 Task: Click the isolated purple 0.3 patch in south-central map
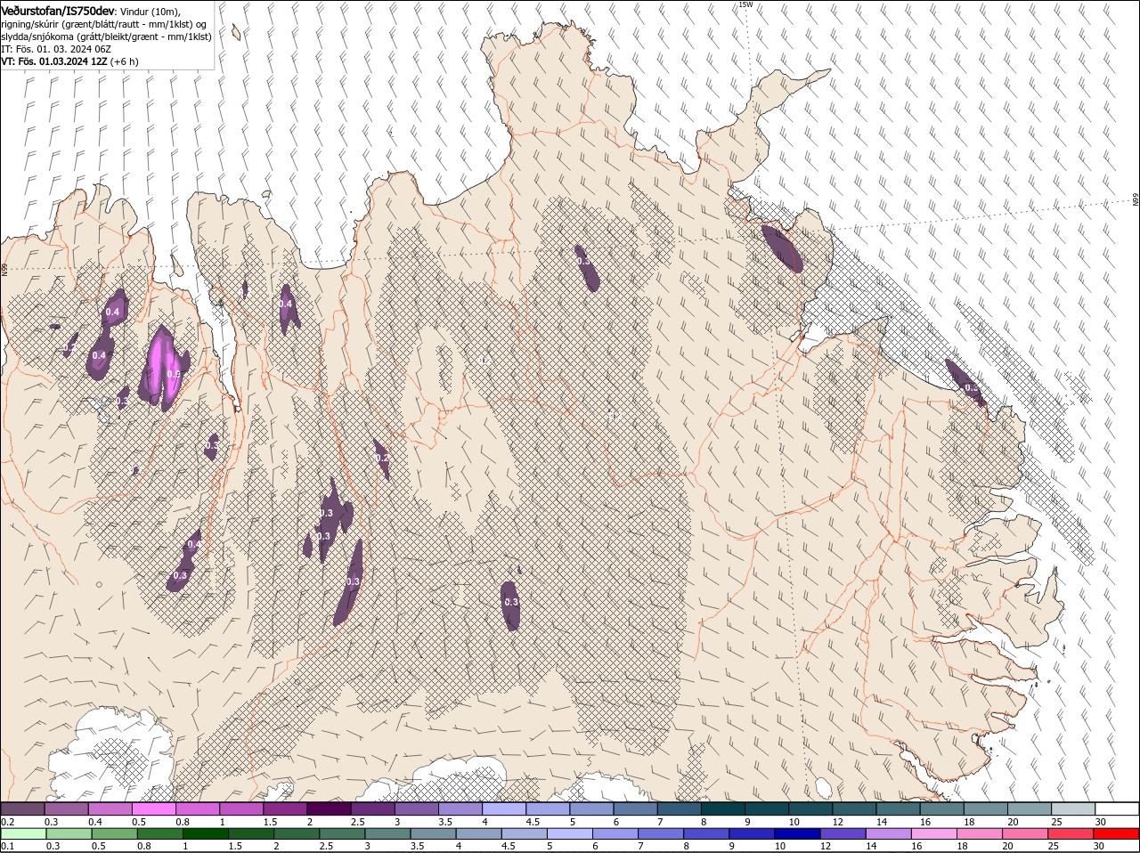coord(510,605)
